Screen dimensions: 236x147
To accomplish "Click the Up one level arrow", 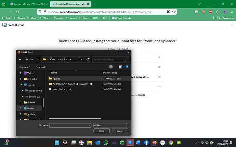I will click(37, 59).
